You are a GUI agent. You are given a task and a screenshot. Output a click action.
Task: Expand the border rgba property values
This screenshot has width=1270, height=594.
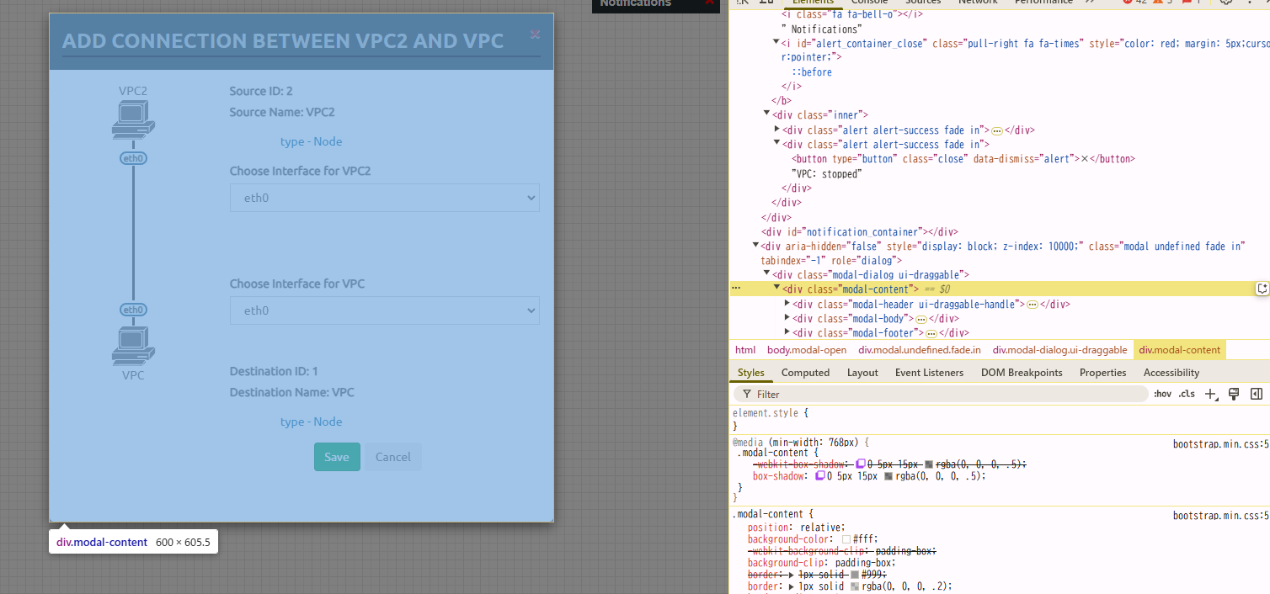[x=792, y=586]
